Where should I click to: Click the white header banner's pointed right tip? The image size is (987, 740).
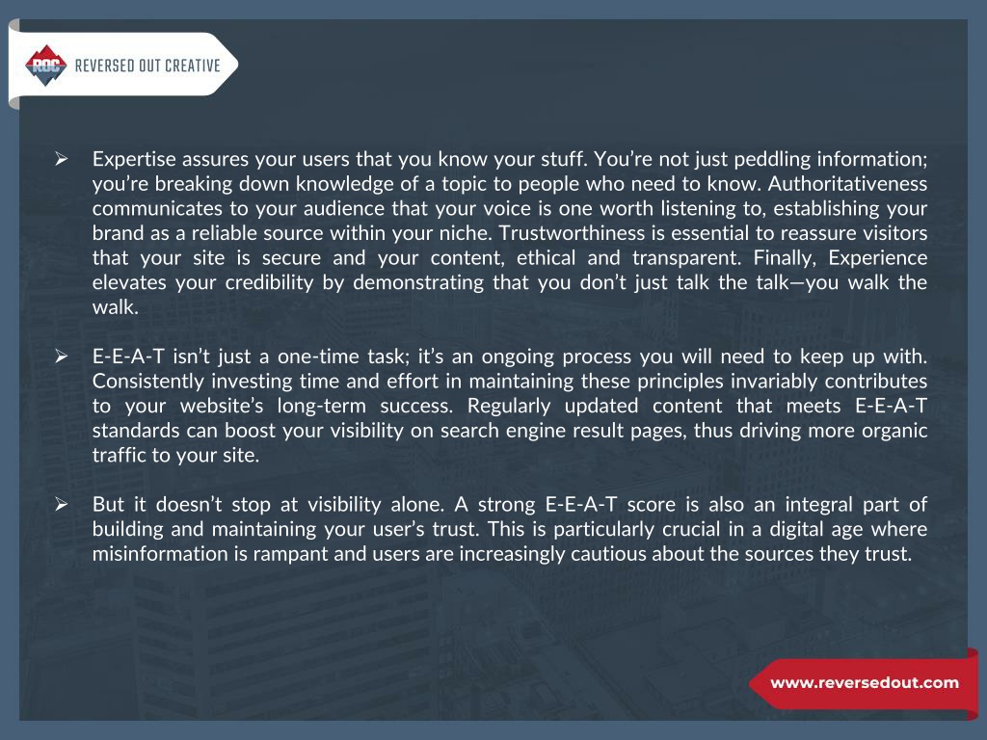229,65
